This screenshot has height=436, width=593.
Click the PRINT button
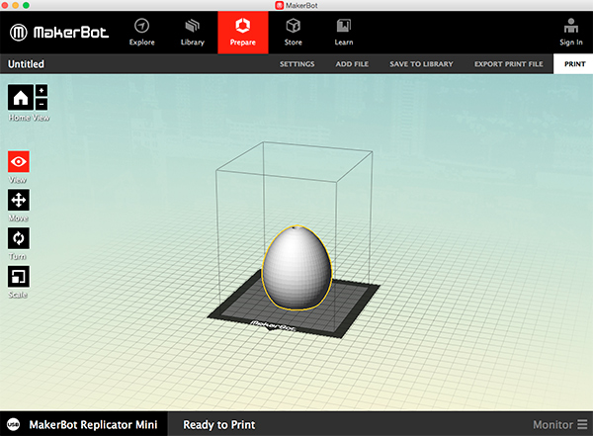click(574, 64)
